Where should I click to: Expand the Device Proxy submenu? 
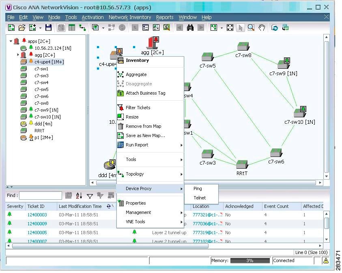150,188
